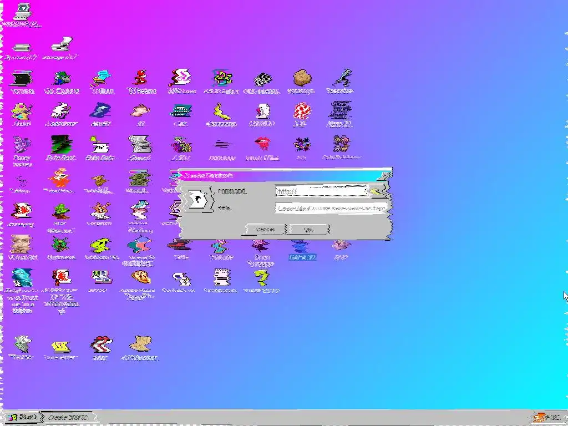Screen dimensions: 568x426
Task: Launch Hydra.exe green monster icon
Action: 61,245
